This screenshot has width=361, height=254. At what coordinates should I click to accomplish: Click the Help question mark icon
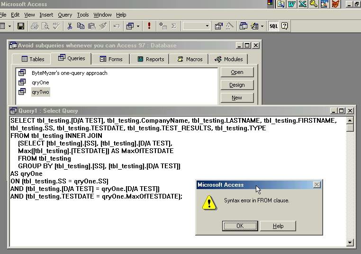pos(285,26)
